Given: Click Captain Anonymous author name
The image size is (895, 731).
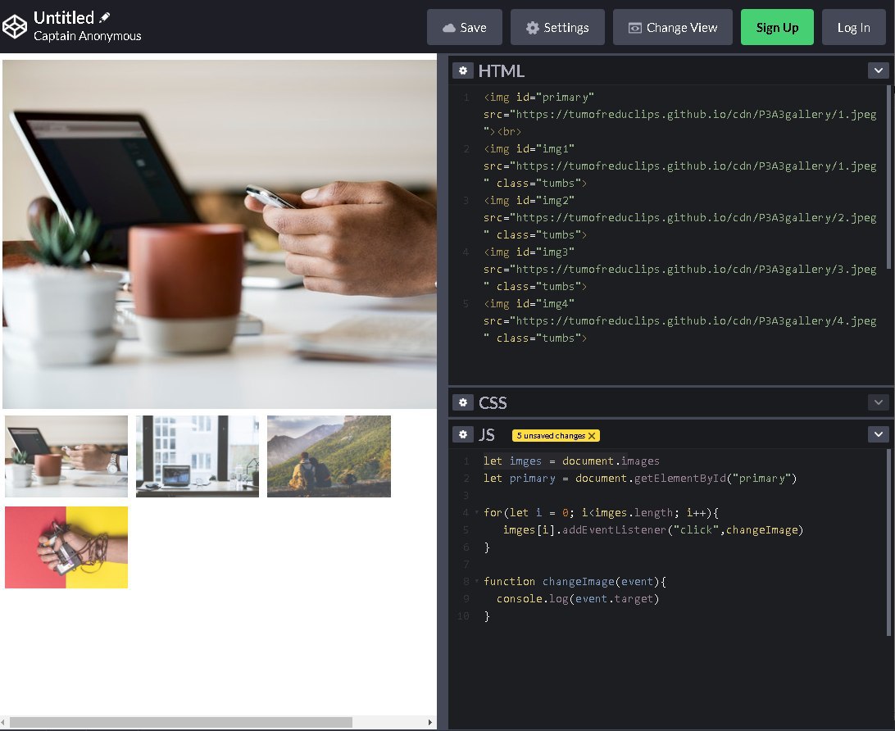Looking at the screenshot, I should 88,36.
